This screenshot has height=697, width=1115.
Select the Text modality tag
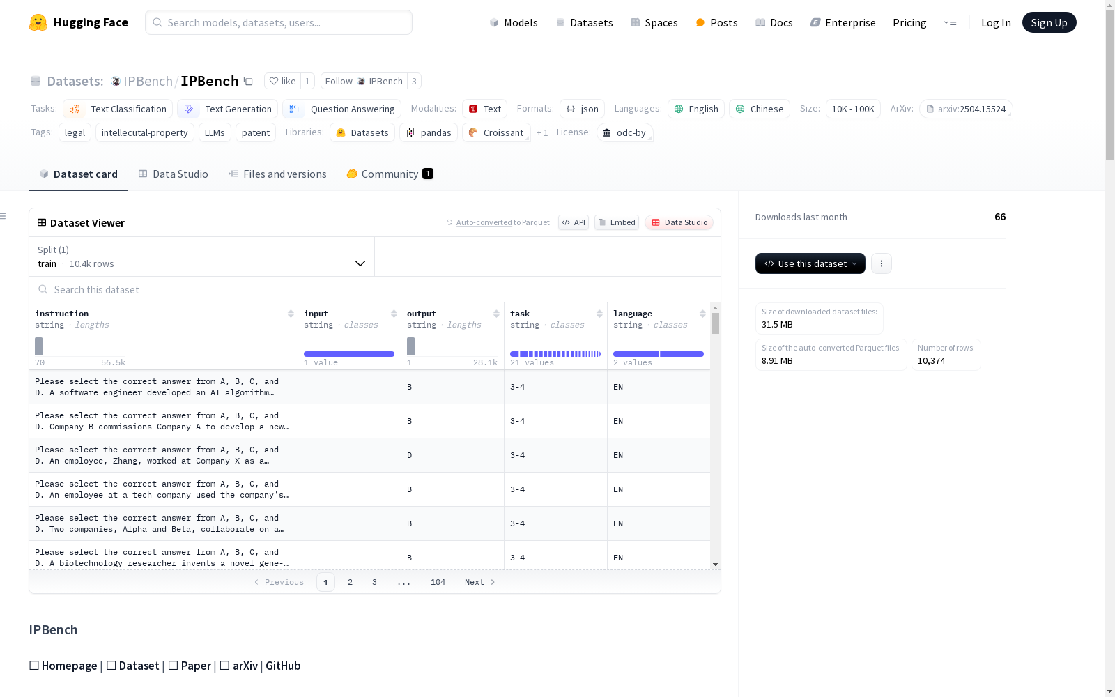click(x=484, y=109)
